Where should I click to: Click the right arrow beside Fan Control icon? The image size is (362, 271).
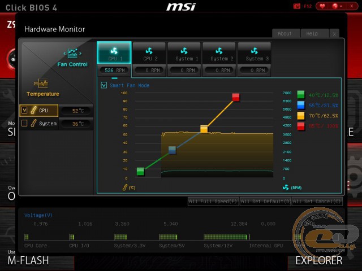(x=80, y=54)
